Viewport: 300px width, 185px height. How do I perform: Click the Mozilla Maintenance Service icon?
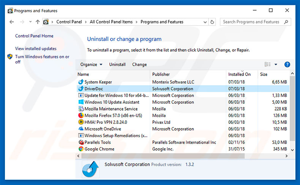tap(81, 109)
